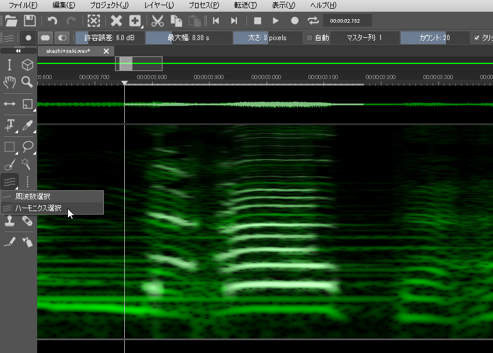Click the playhead marker on the ruler

[x=124, y=83]
